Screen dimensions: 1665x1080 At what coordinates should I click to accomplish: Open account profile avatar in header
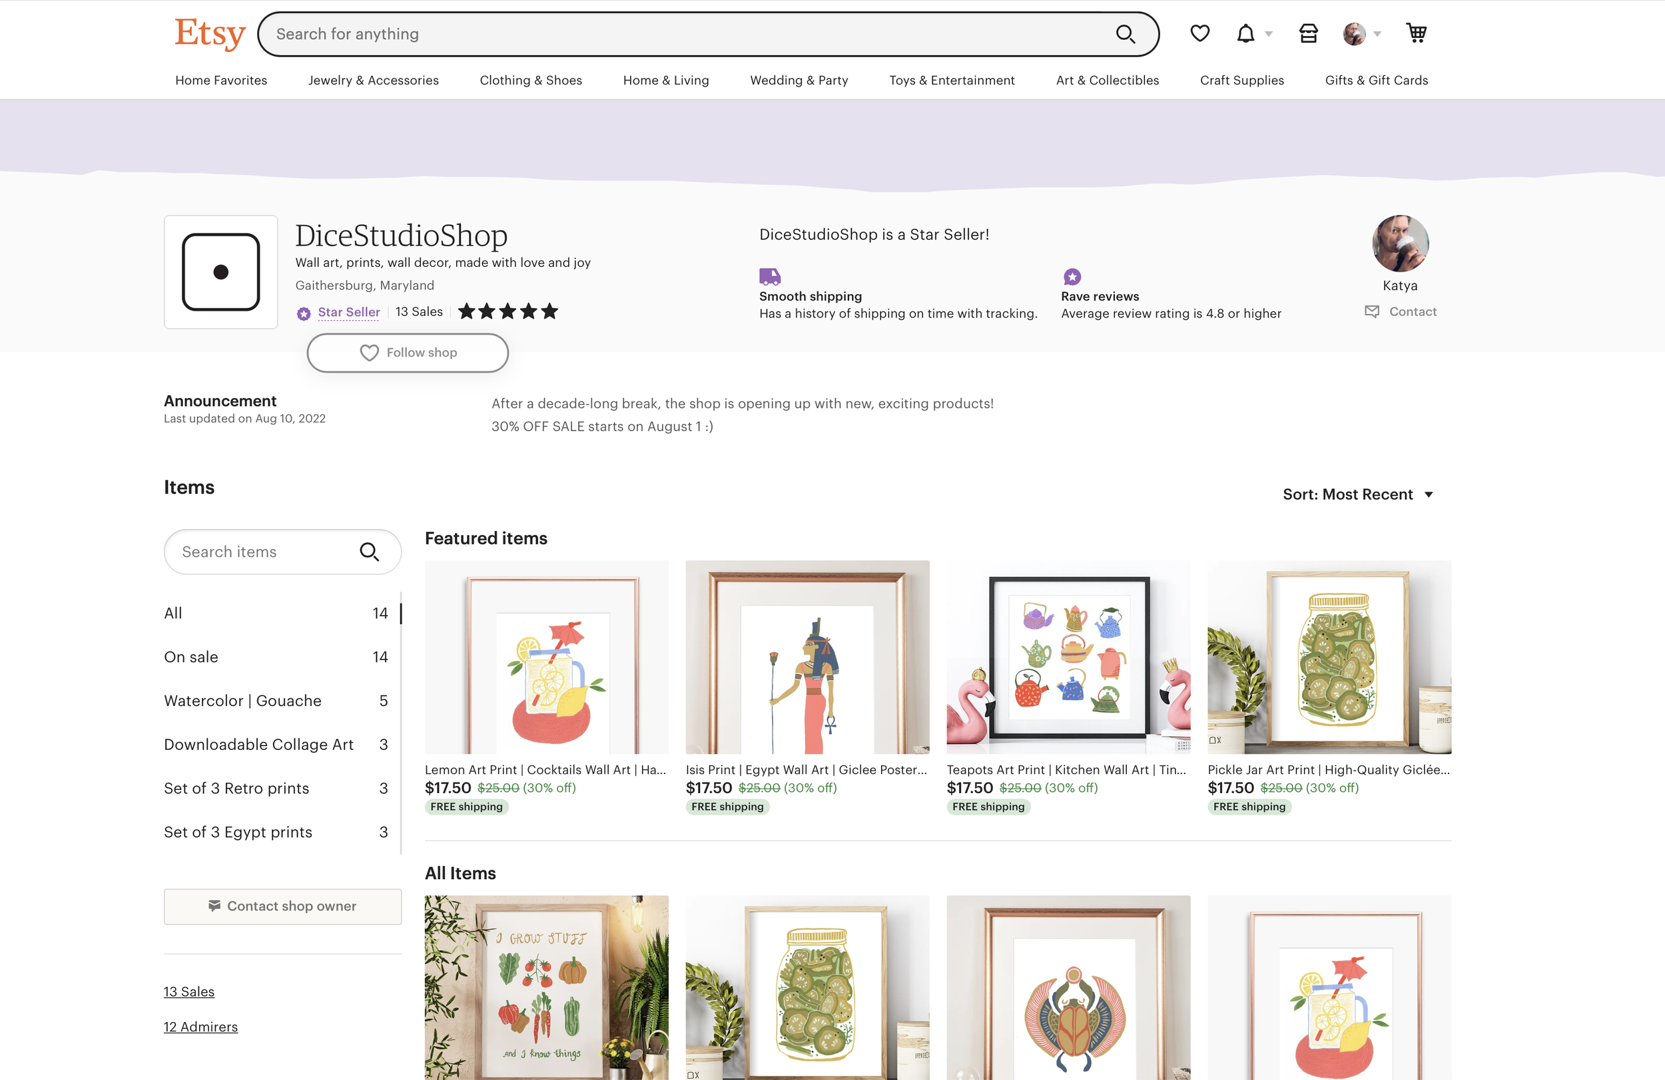(1354, 33)
